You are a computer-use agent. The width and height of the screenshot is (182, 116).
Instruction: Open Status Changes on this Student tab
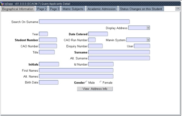pyautogui.click(x=141, y=9)
